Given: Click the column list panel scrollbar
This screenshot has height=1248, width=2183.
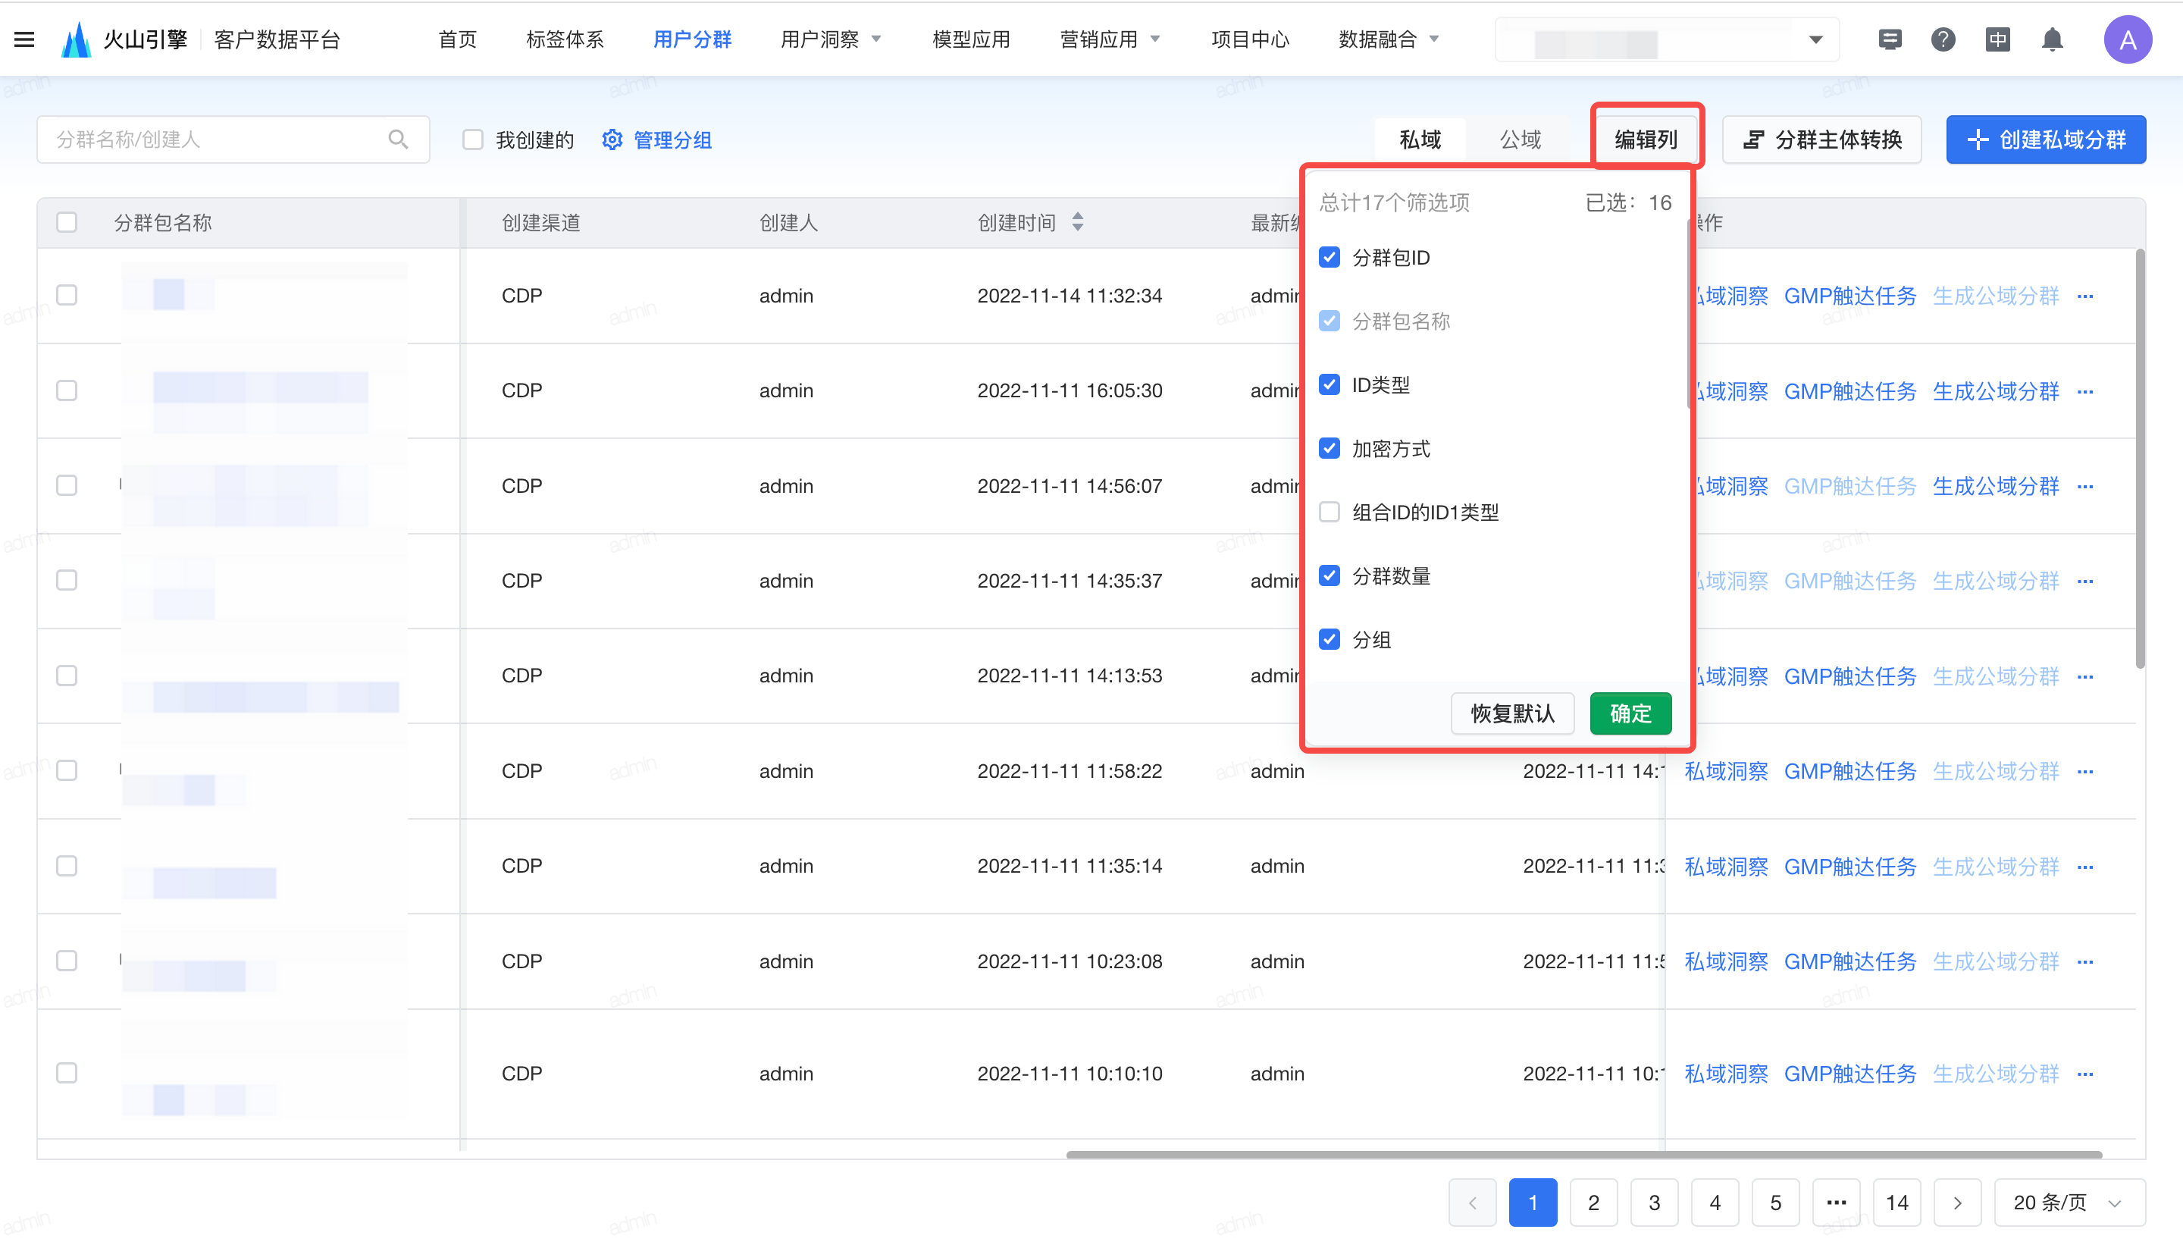Looking at the screenshot, I should click(x=1689, y=315).
